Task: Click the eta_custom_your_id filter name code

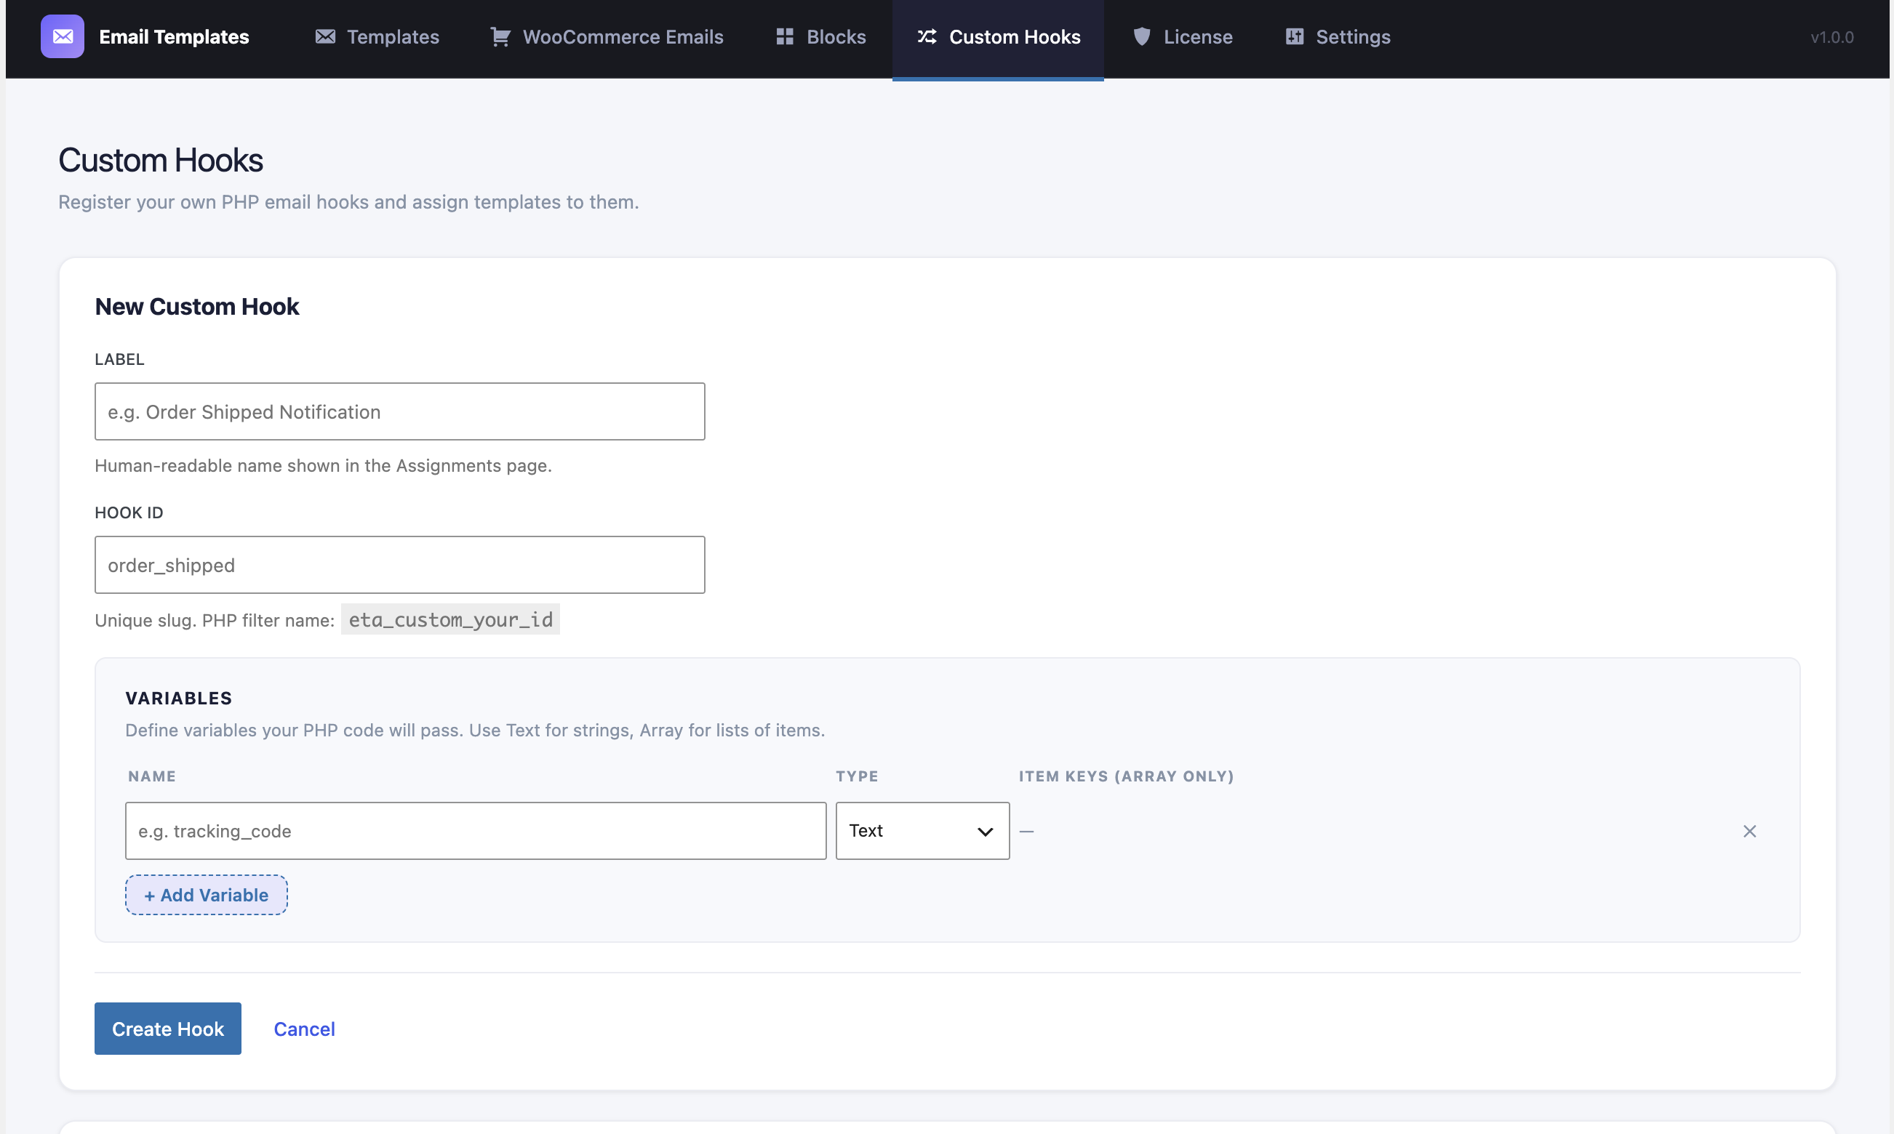Action: [x=450, y=619]
